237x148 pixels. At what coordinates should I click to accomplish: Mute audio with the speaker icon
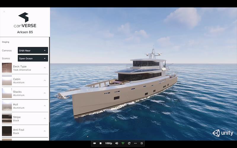tap(116, 143)
